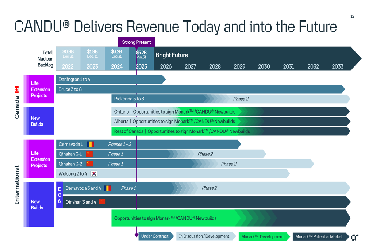Click the 2029 year label
Viewport: 365px width, 250px height.
[239, 66]
